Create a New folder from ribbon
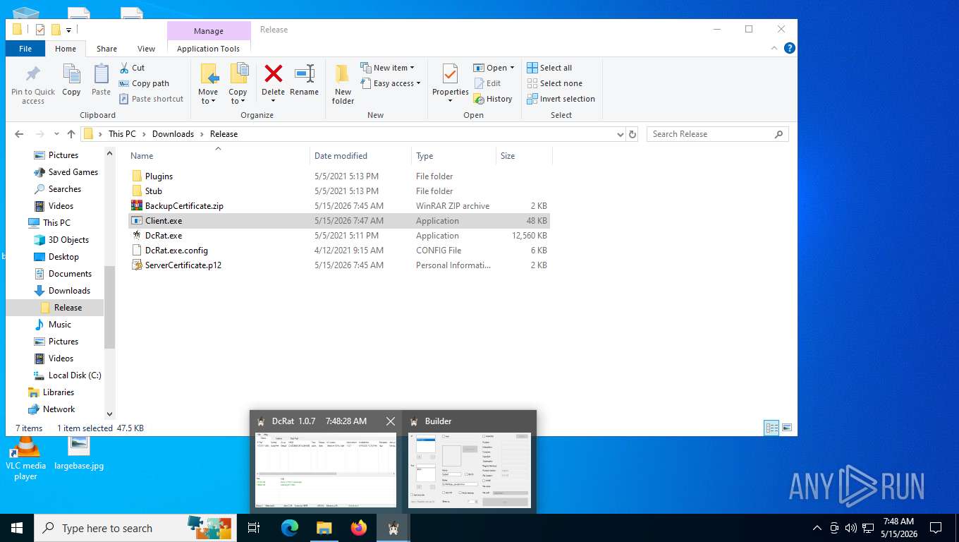Screen dimensions: 959x542 click(x=343, y=83)
